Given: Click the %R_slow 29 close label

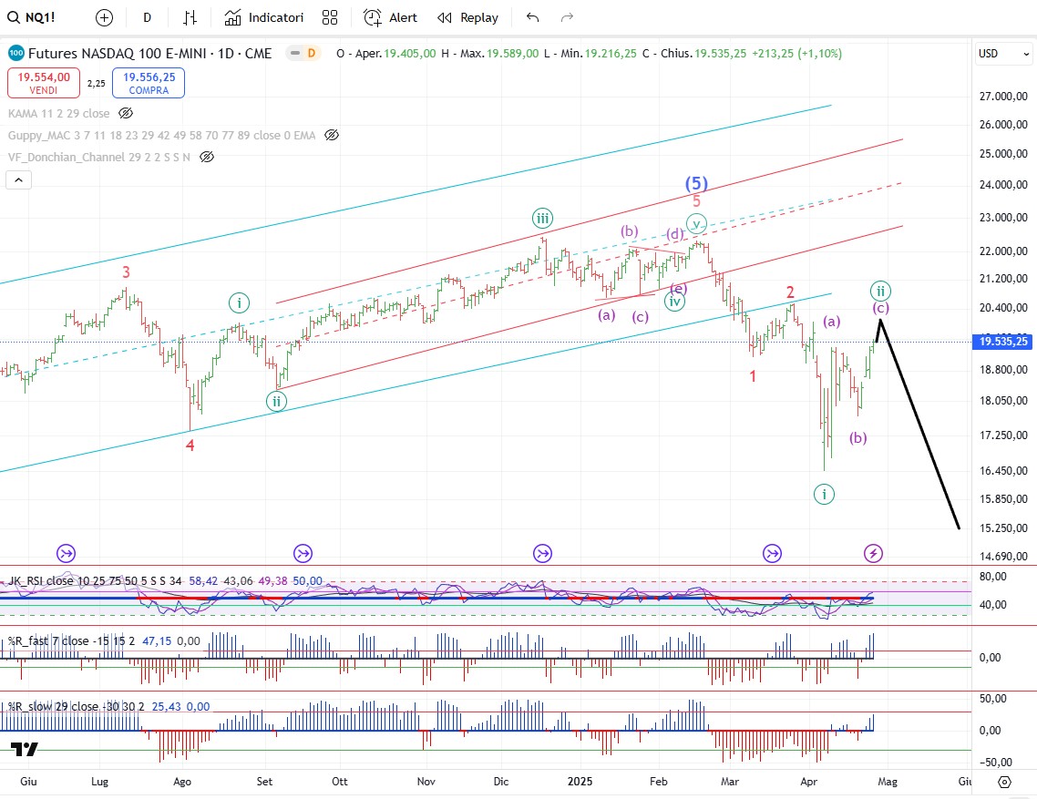Looking at the screenshot, I should (76, 706).
